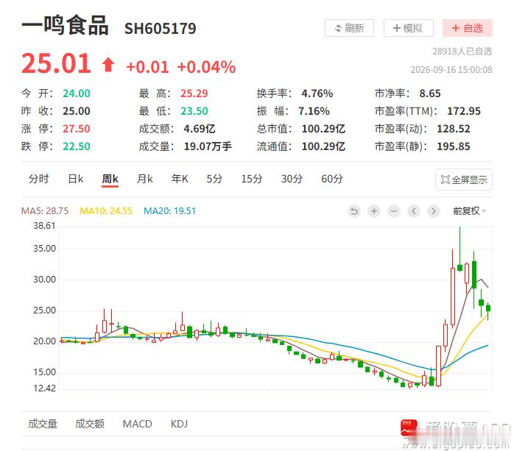Image resolution: width=514 pixels, height=451 pixels.
Task: Click MA10: 24.55 legend label
Action: [x=106, y=210]
